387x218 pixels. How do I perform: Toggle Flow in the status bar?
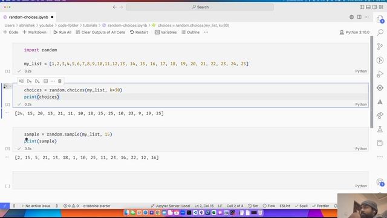point(268,206)
